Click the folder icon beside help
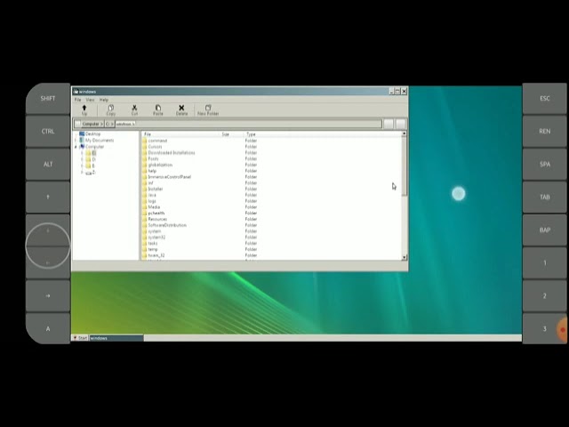 [144, 171]
